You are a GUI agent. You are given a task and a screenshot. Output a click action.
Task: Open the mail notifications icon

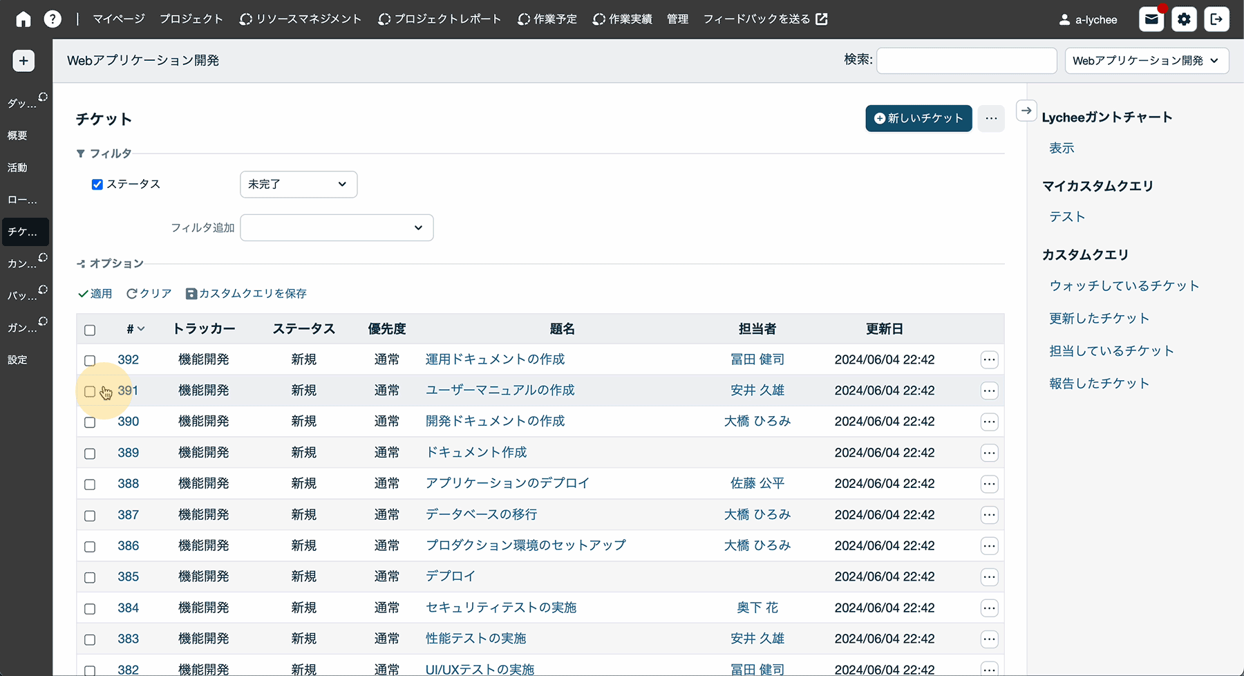pos(1151,19)
